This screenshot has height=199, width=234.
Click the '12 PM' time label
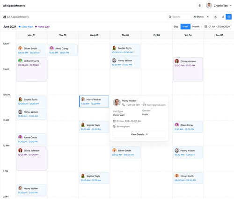(x=6, y=145)
